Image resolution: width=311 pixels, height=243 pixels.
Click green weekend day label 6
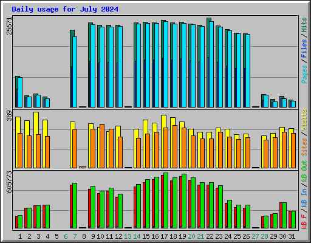[x=66, y=236]
